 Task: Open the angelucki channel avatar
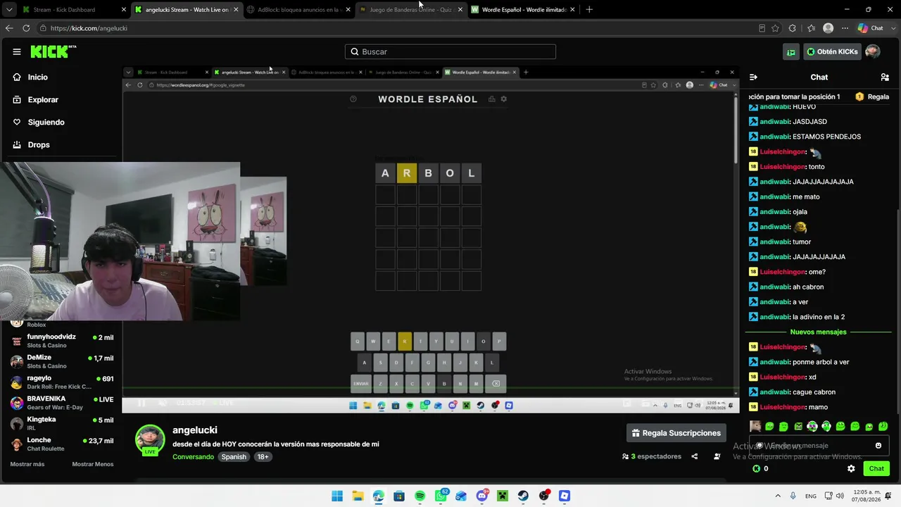[150, 439]
